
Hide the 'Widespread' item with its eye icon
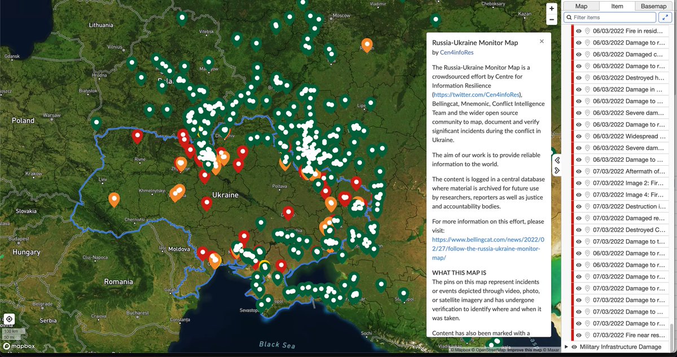(x=578, y=136)
